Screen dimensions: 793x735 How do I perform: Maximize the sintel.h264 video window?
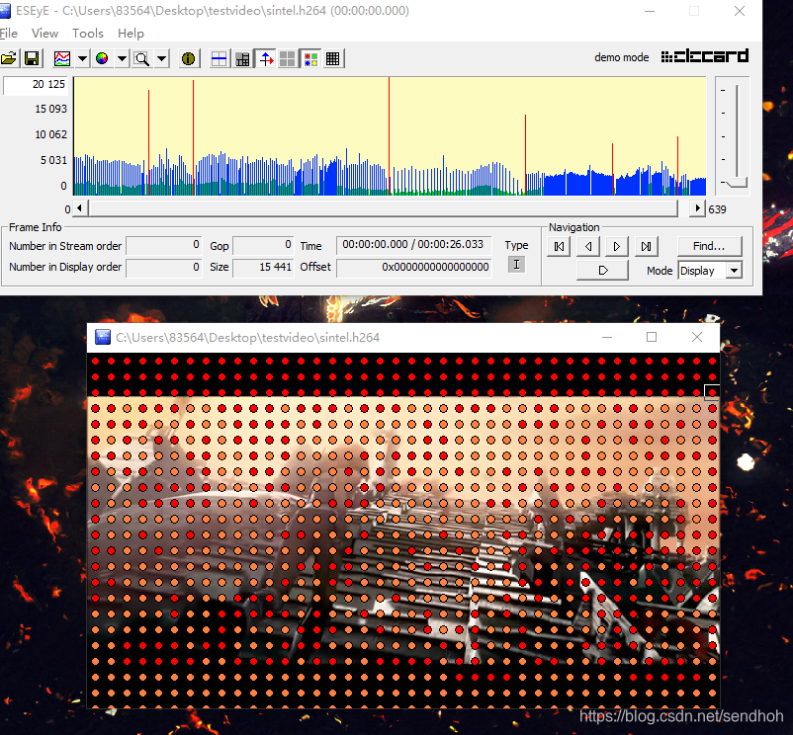click(652, 337)
